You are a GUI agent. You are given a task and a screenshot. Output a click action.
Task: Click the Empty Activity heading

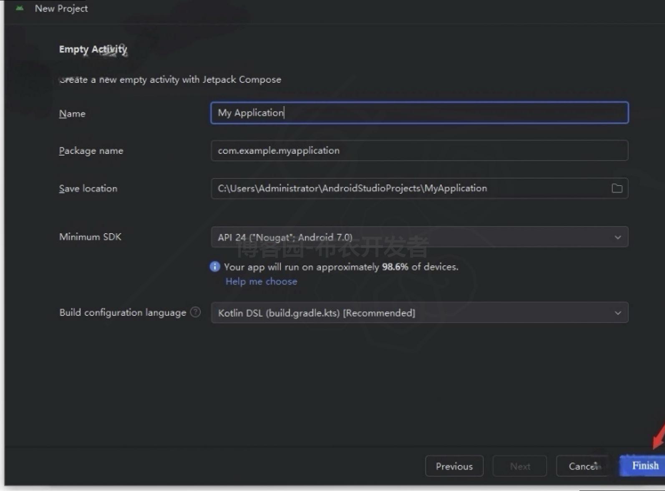click(x=93, y=49)
